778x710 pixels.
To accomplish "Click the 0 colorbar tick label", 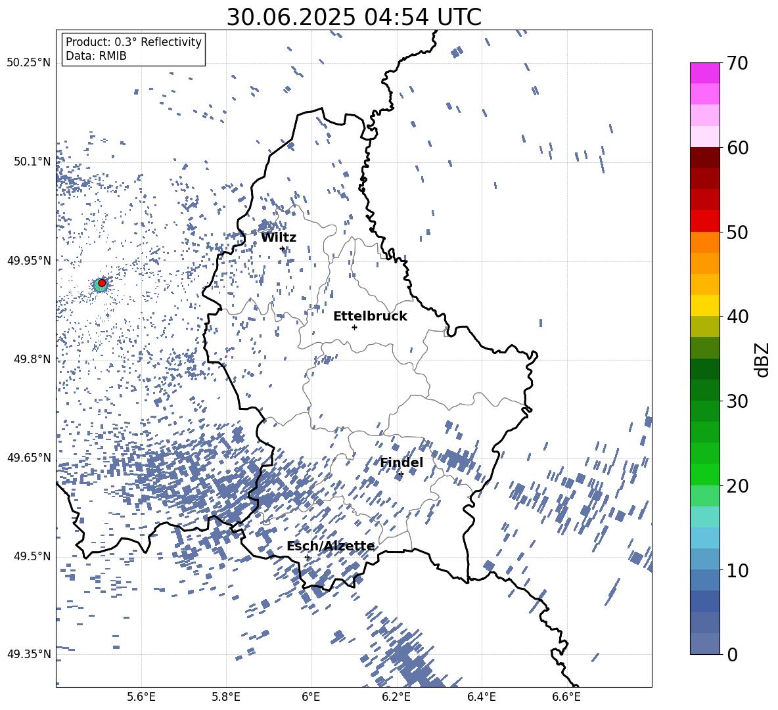I will [x=732, y=654].
